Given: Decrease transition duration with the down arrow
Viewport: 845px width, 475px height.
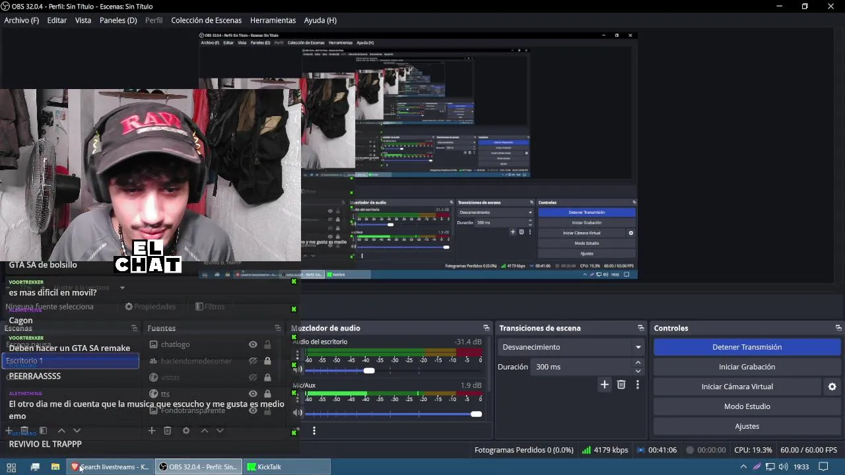Looking at the screenshot, I should pyautogui.click(x=638, y=371).
